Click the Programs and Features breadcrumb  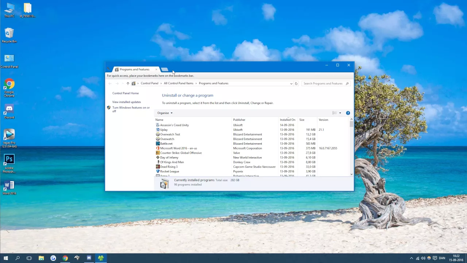[213, 83]
